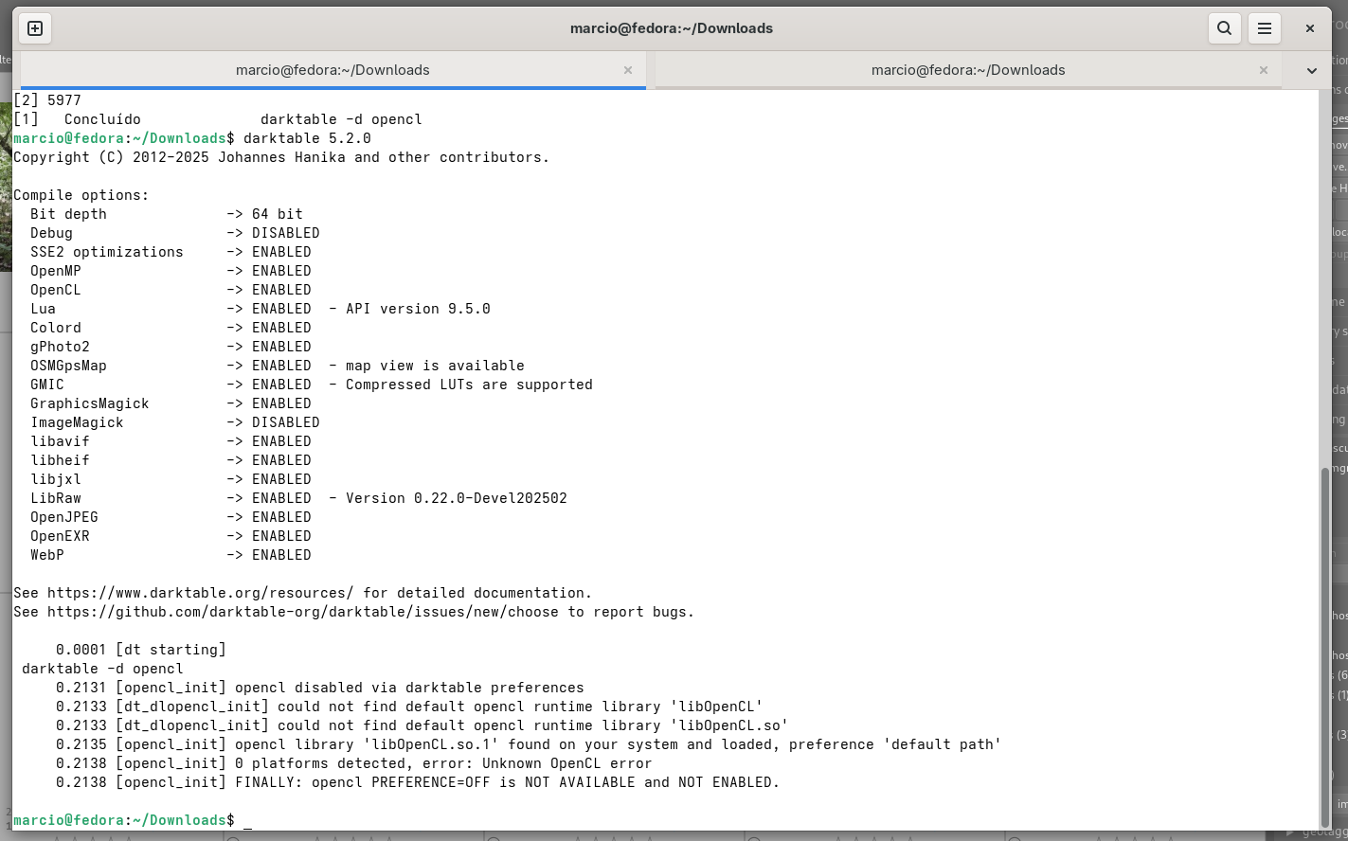The height and width of the screenshot is (841, 1348).
Task: Click the 'FINALLY: opencl PREFERENCE=OFF' line
Action: (x=417, y=782)
